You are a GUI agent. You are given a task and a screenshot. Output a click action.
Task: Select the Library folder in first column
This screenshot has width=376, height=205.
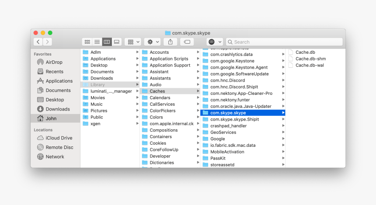pos(110,85)
